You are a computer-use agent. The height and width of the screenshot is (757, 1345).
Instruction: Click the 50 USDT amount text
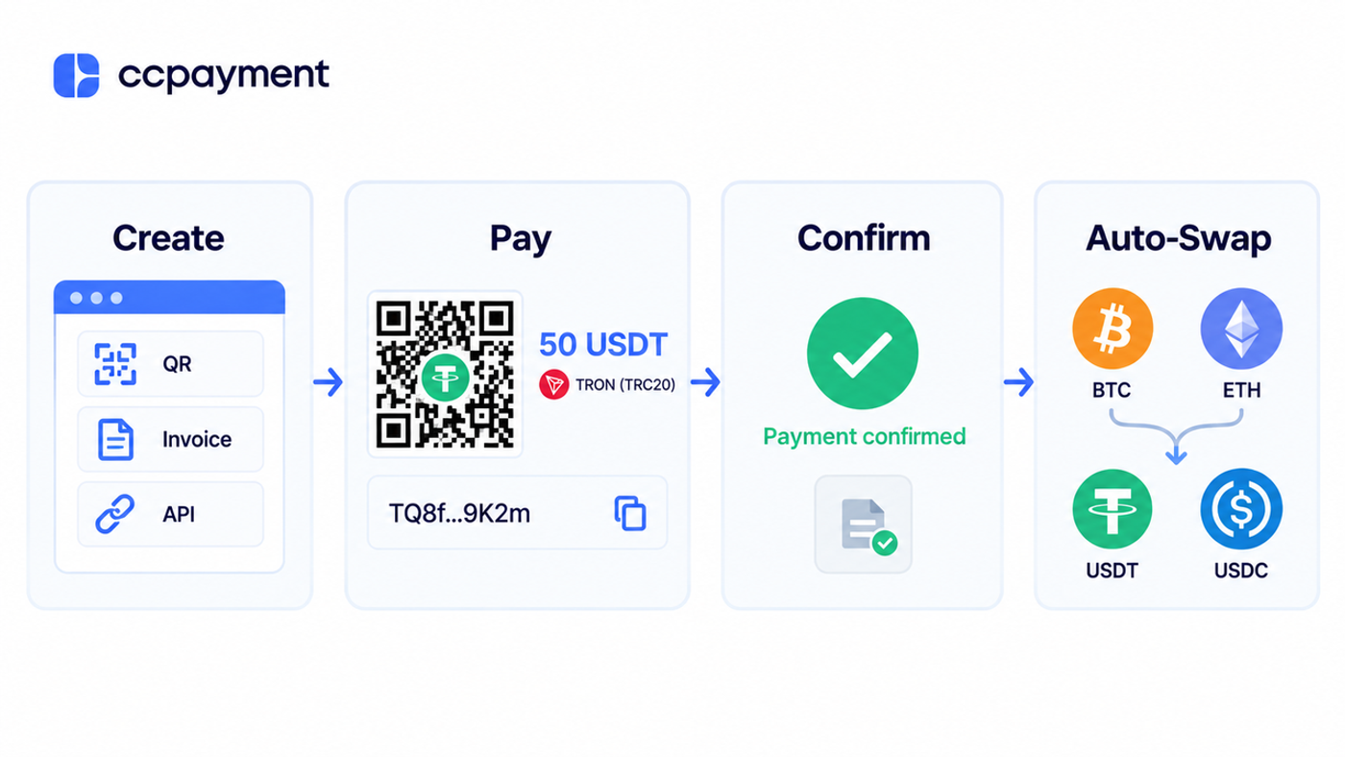coord(603,343)
